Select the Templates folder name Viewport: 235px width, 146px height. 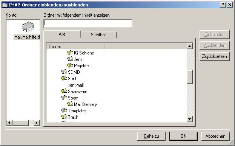coord(77,111)
